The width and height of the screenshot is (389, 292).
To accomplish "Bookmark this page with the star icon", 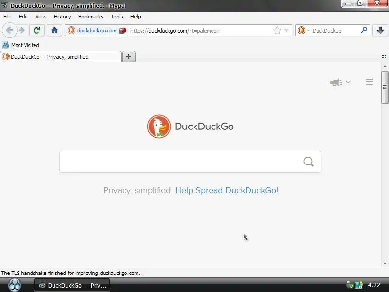I will pos(277,31).
